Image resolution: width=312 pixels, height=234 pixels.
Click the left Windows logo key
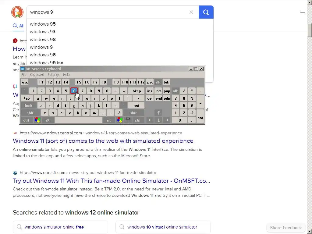(37, 120)
